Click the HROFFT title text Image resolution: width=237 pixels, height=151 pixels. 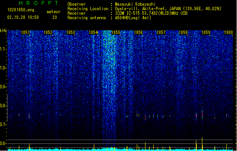click(38, 3)
